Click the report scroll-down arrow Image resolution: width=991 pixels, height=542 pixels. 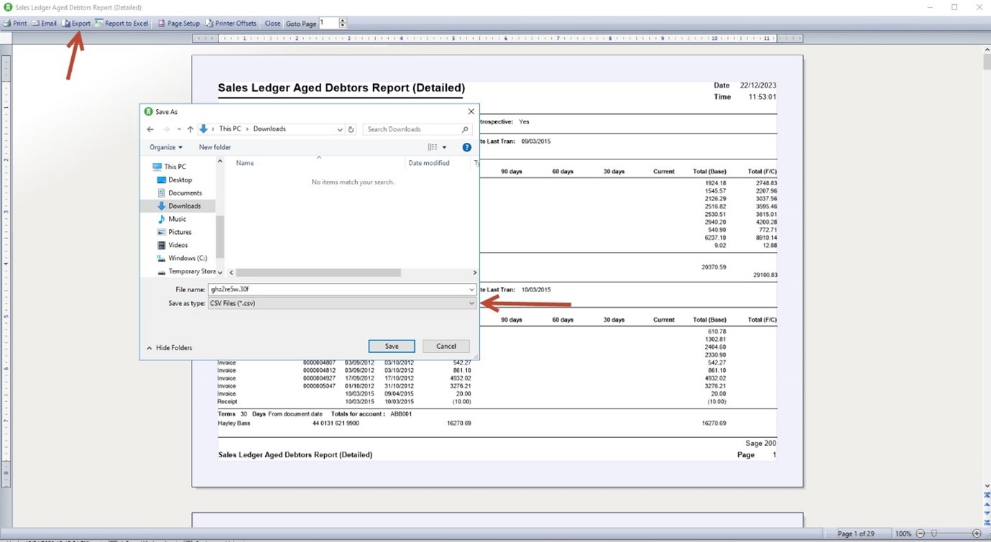point(987,486)
